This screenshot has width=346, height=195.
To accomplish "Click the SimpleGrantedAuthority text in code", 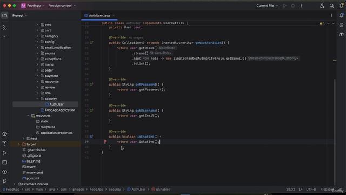I will click(194, 58).
